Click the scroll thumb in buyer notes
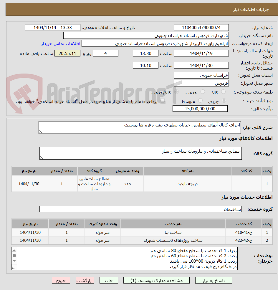The image size is (278, 290). tap(14, 256)
